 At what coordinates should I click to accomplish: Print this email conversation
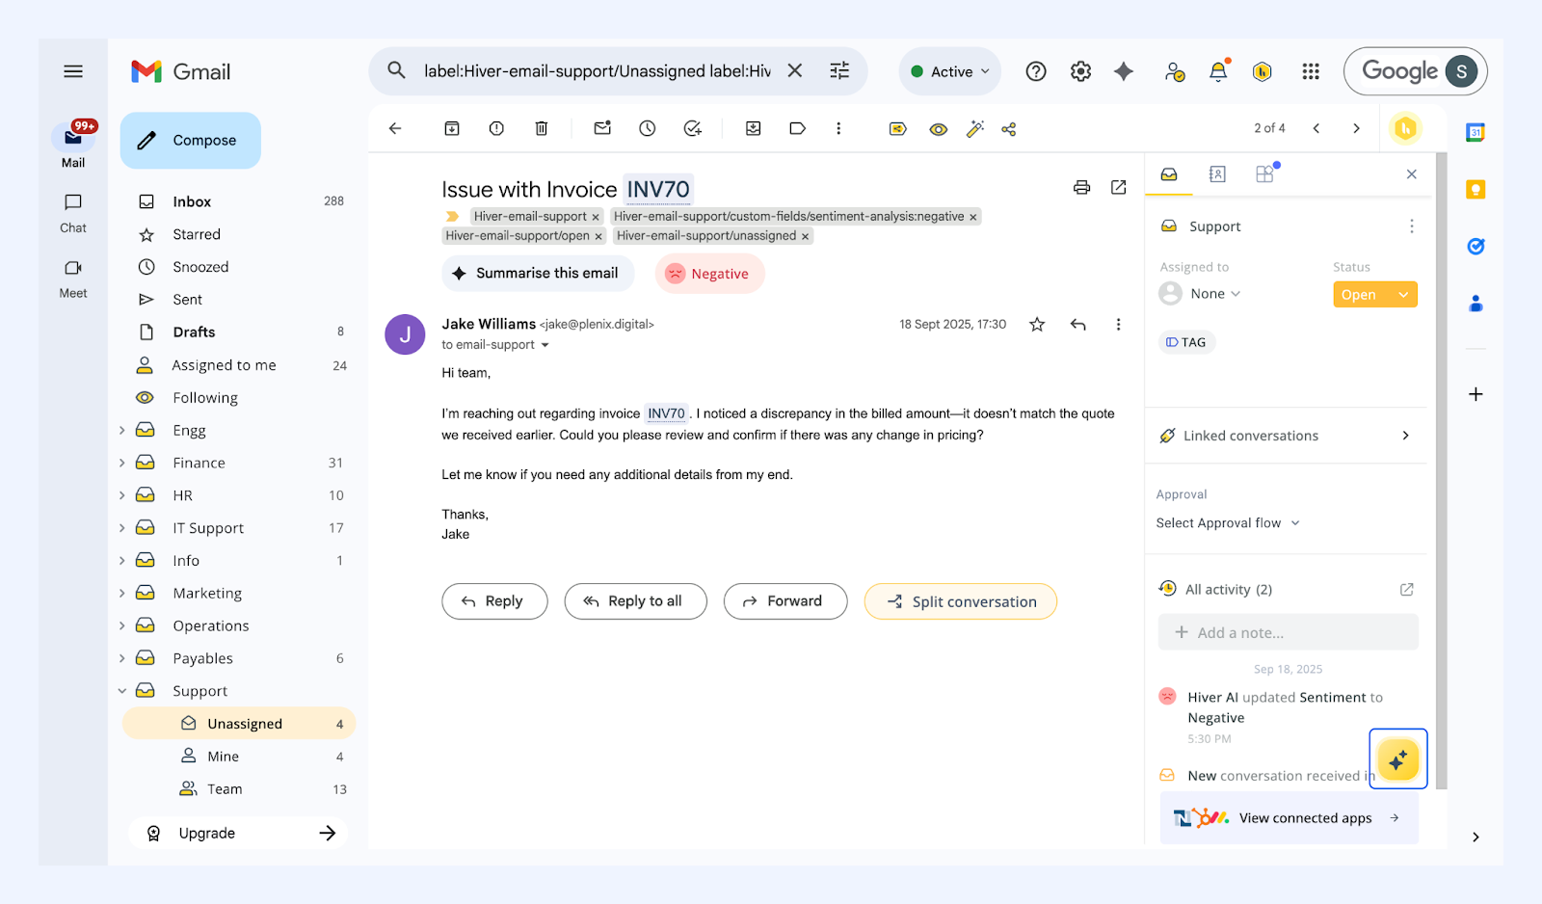1082,187
